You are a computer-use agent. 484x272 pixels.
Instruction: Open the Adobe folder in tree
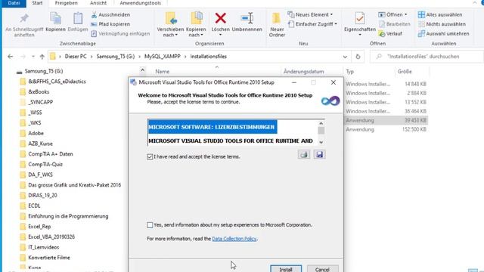coord(36,133)
